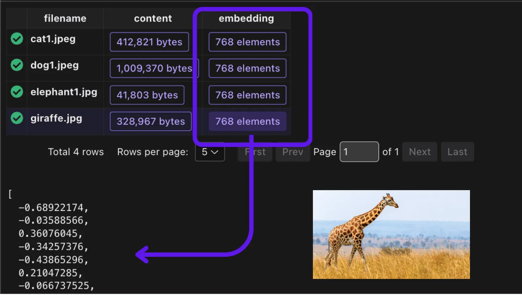Jump to the Last page
The width and height of the screenshot is (522, 295).
click(x=457, y=152)
